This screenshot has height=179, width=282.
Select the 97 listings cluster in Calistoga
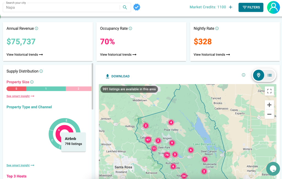pos(148,140)
